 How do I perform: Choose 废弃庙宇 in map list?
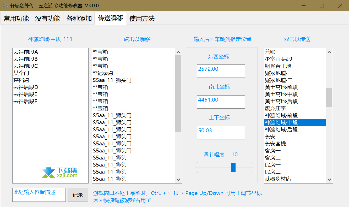(295, 108)
